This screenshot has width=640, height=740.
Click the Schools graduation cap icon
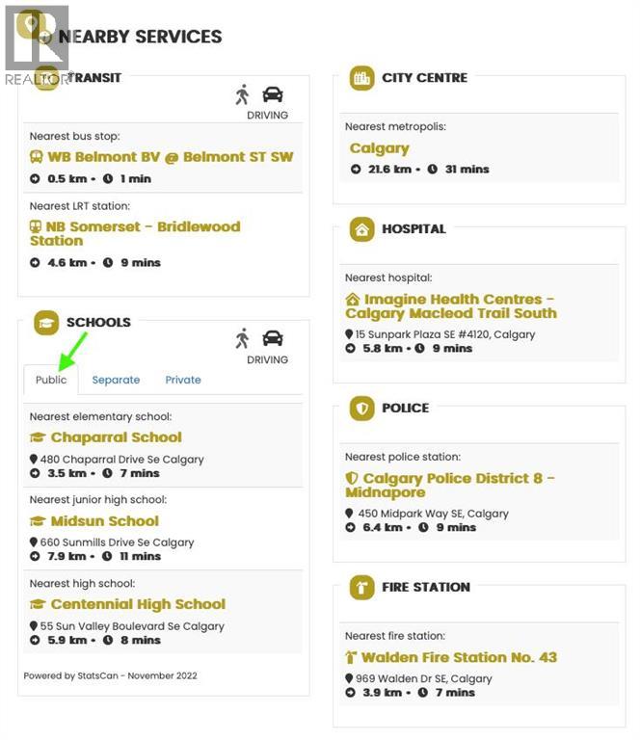coord(46,323)
